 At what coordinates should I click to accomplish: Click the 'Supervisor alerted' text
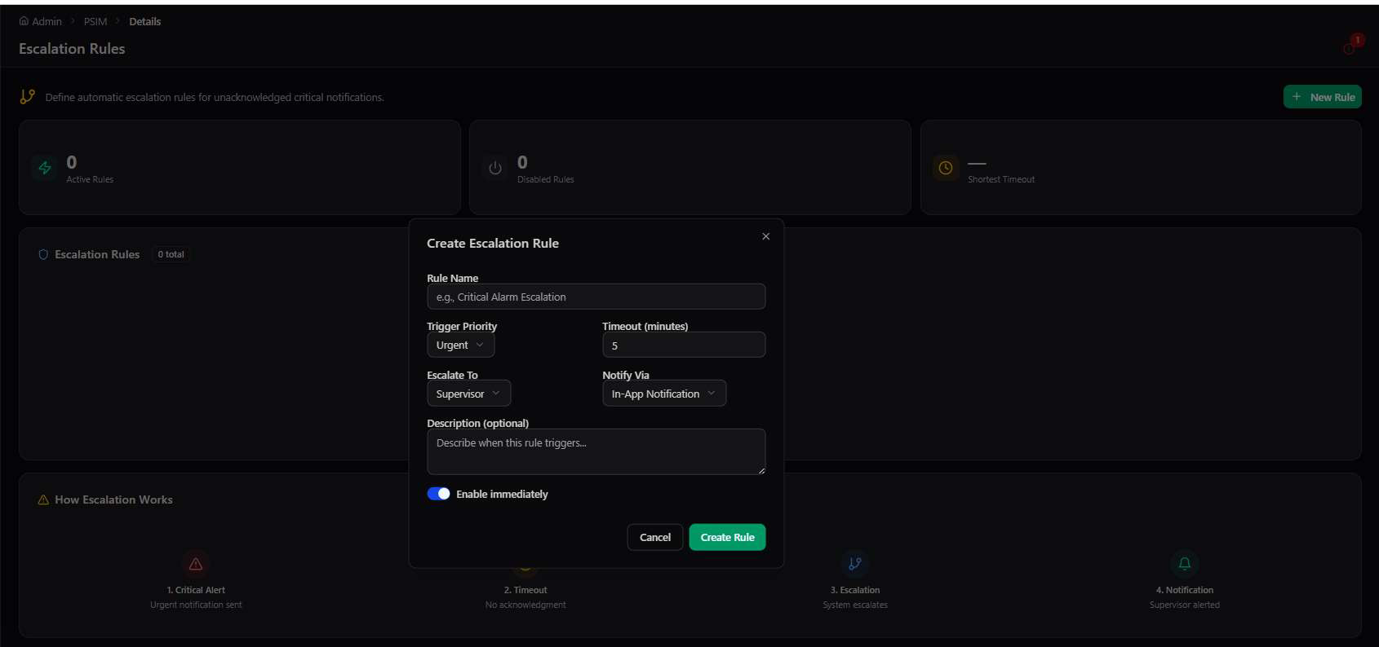point(1185,605)
